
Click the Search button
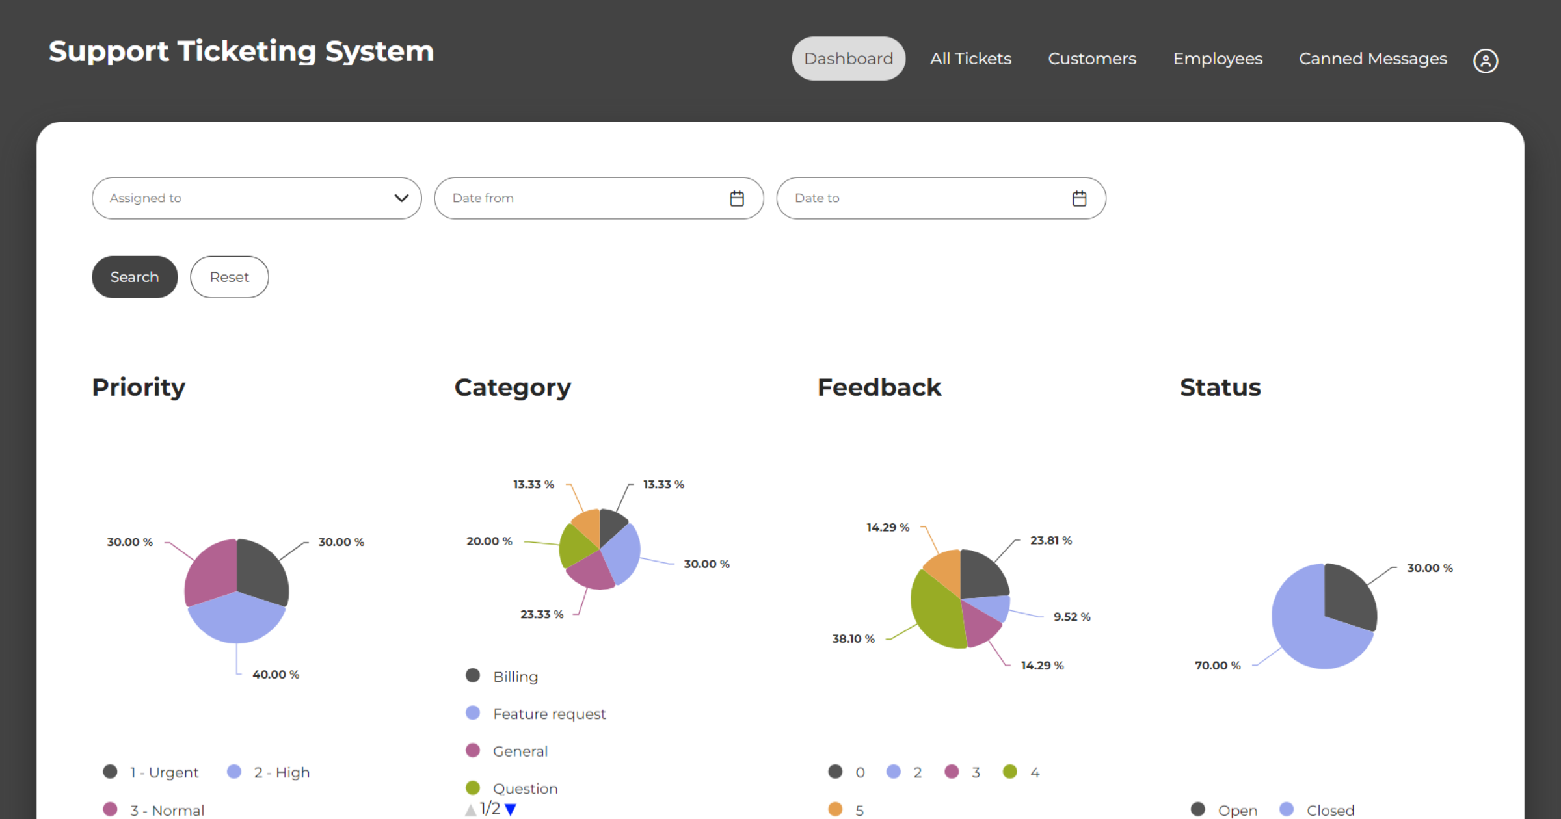[x=134, y=277]
